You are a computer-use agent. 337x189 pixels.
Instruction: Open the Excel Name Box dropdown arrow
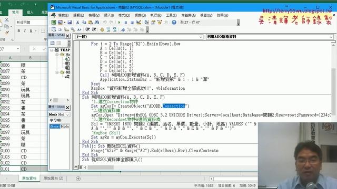(18, 49)
